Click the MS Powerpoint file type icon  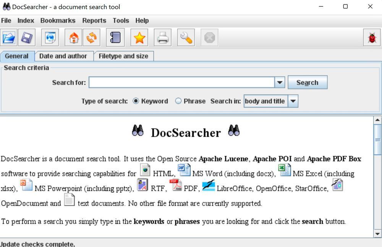point(26,185)
